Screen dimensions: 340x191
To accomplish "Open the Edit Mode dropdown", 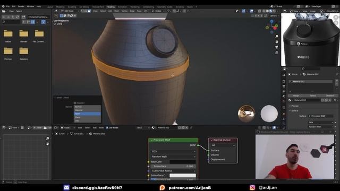I will coord(70,11).
